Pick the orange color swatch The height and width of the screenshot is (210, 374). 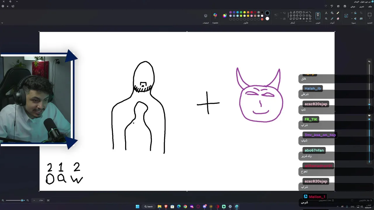tap(248, 12)
